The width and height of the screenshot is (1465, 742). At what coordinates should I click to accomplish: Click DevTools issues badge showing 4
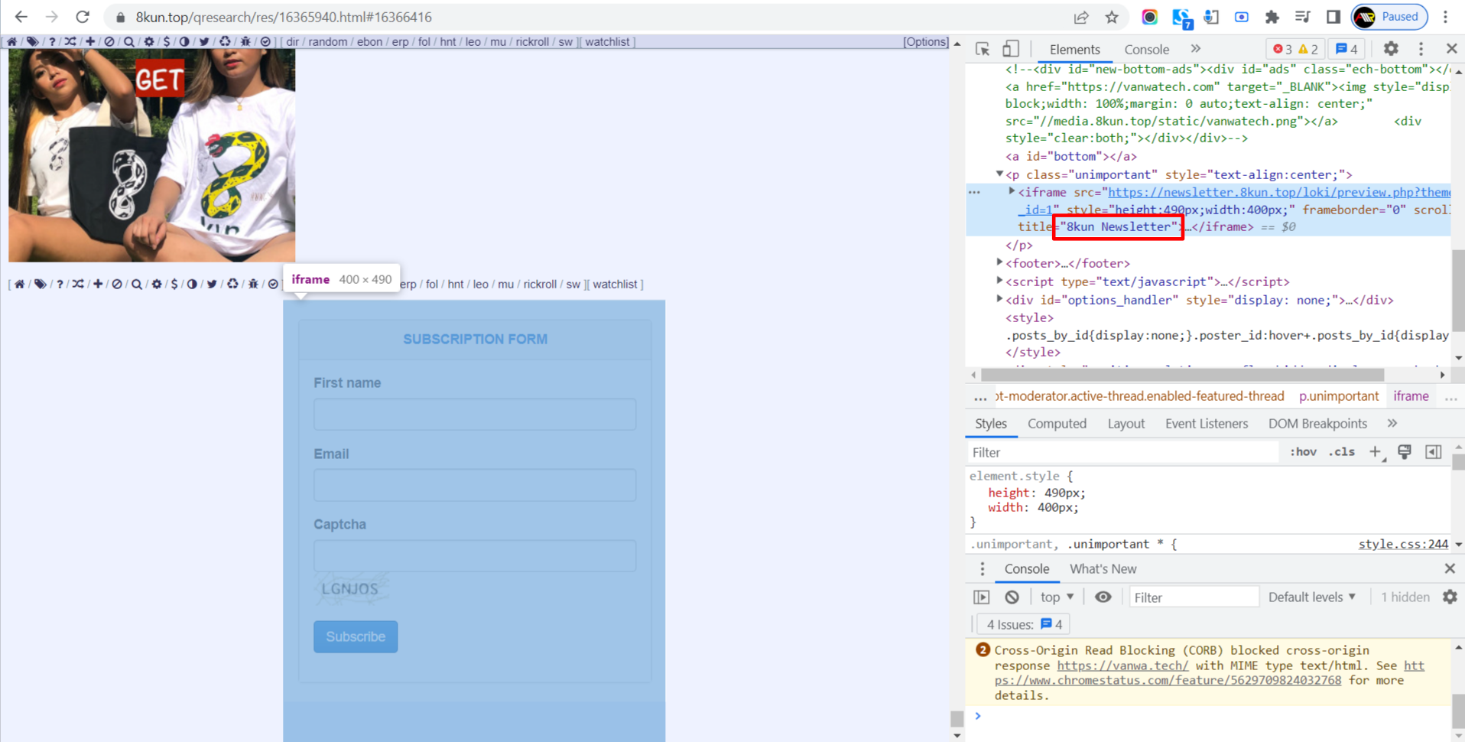tap(1346, 49)
